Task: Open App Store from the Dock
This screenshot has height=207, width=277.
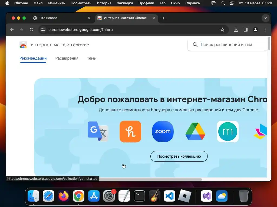Action: coord(94,196)
